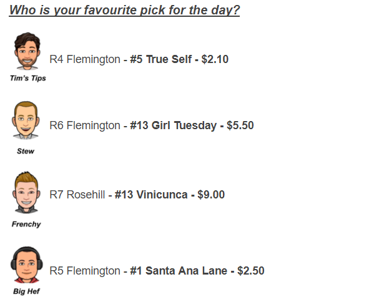Select Big Hef's headphone avatar

(27, 265)
